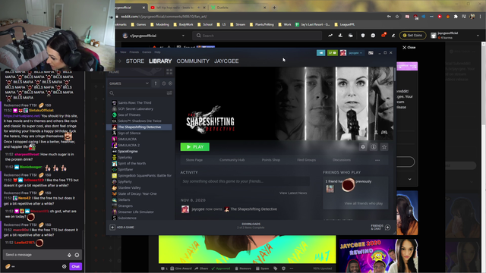Click ADD A GAME plus icon
The image size is (486, 273).
pyautogui.click(x=112, y=227)
